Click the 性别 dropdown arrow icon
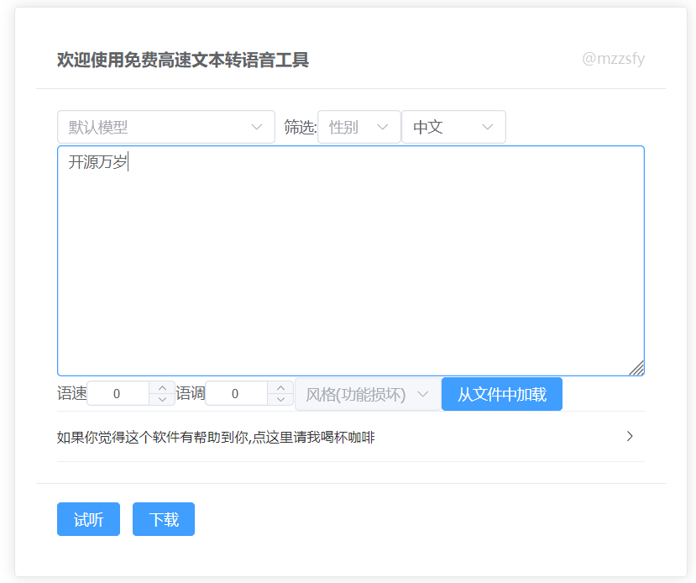 (383, 126)
